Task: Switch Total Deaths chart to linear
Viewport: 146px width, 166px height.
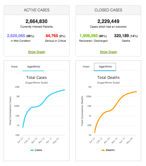Action: (x=86, y=67)
